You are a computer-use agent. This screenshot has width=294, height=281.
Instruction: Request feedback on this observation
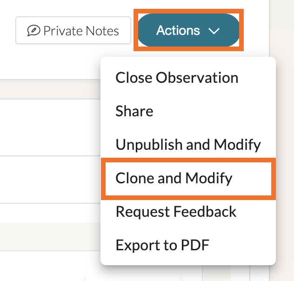(x=176, y=212)
